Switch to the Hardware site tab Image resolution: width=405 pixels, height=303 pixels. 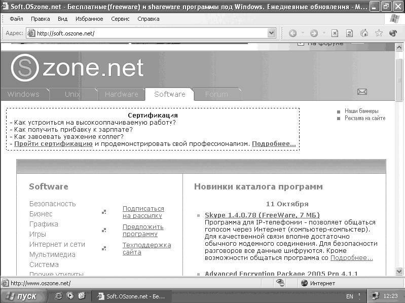tap(121, 94)
